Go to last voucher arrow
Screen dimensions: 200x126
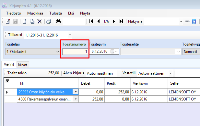pyautogui.click(x=121, y=21)
